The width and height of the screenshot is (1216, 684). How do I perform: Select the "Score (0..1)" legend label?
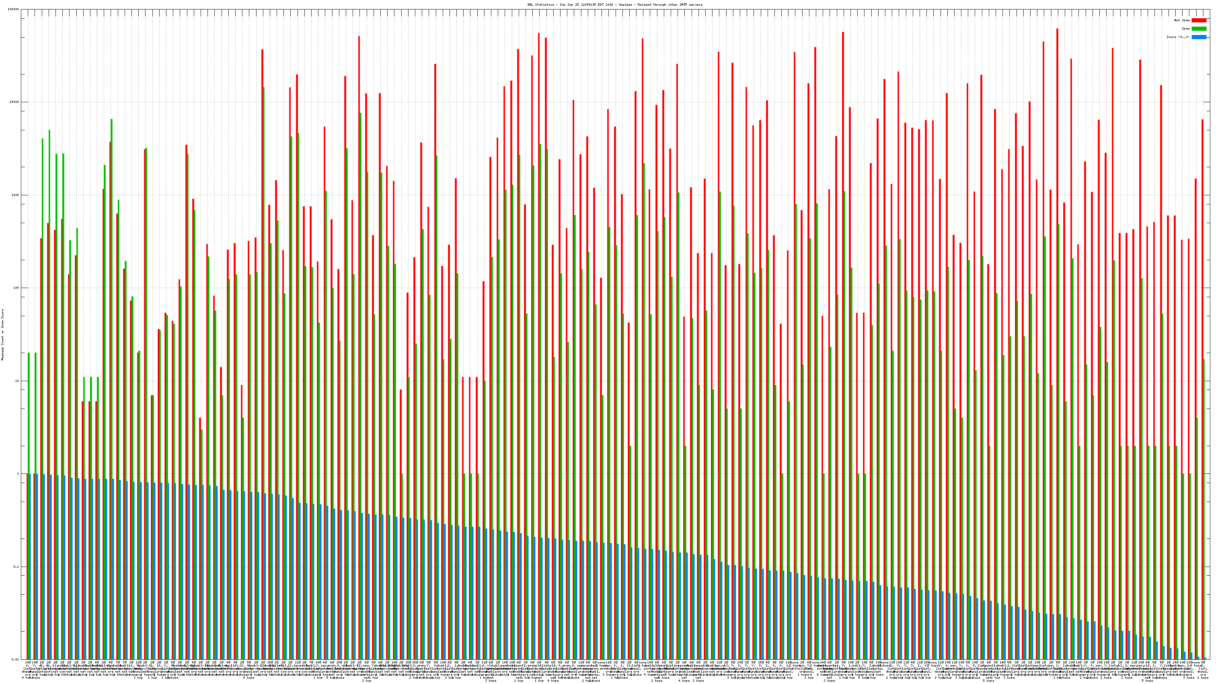1178,37
